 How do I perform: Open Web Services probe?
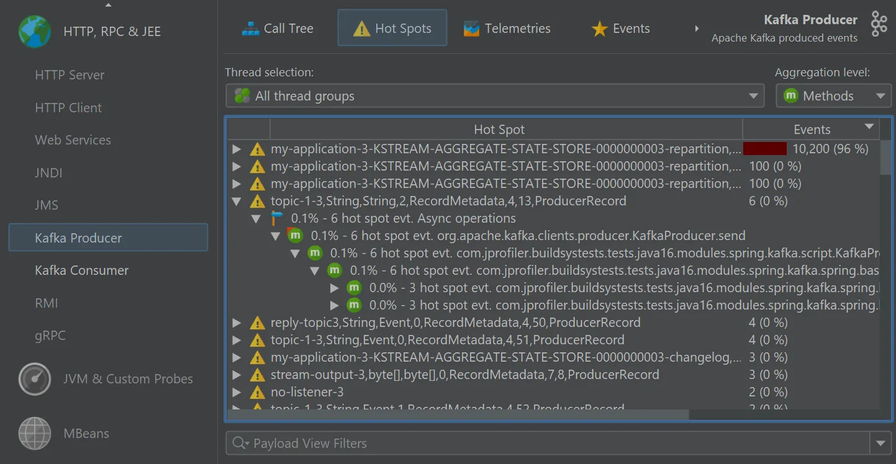click(73, 140)
